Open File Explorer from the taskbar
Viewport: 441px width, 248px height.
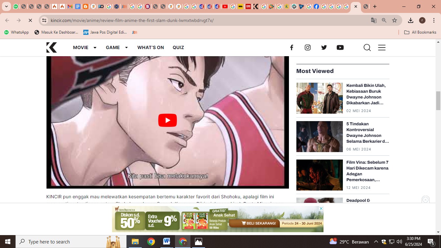[135, 242]
